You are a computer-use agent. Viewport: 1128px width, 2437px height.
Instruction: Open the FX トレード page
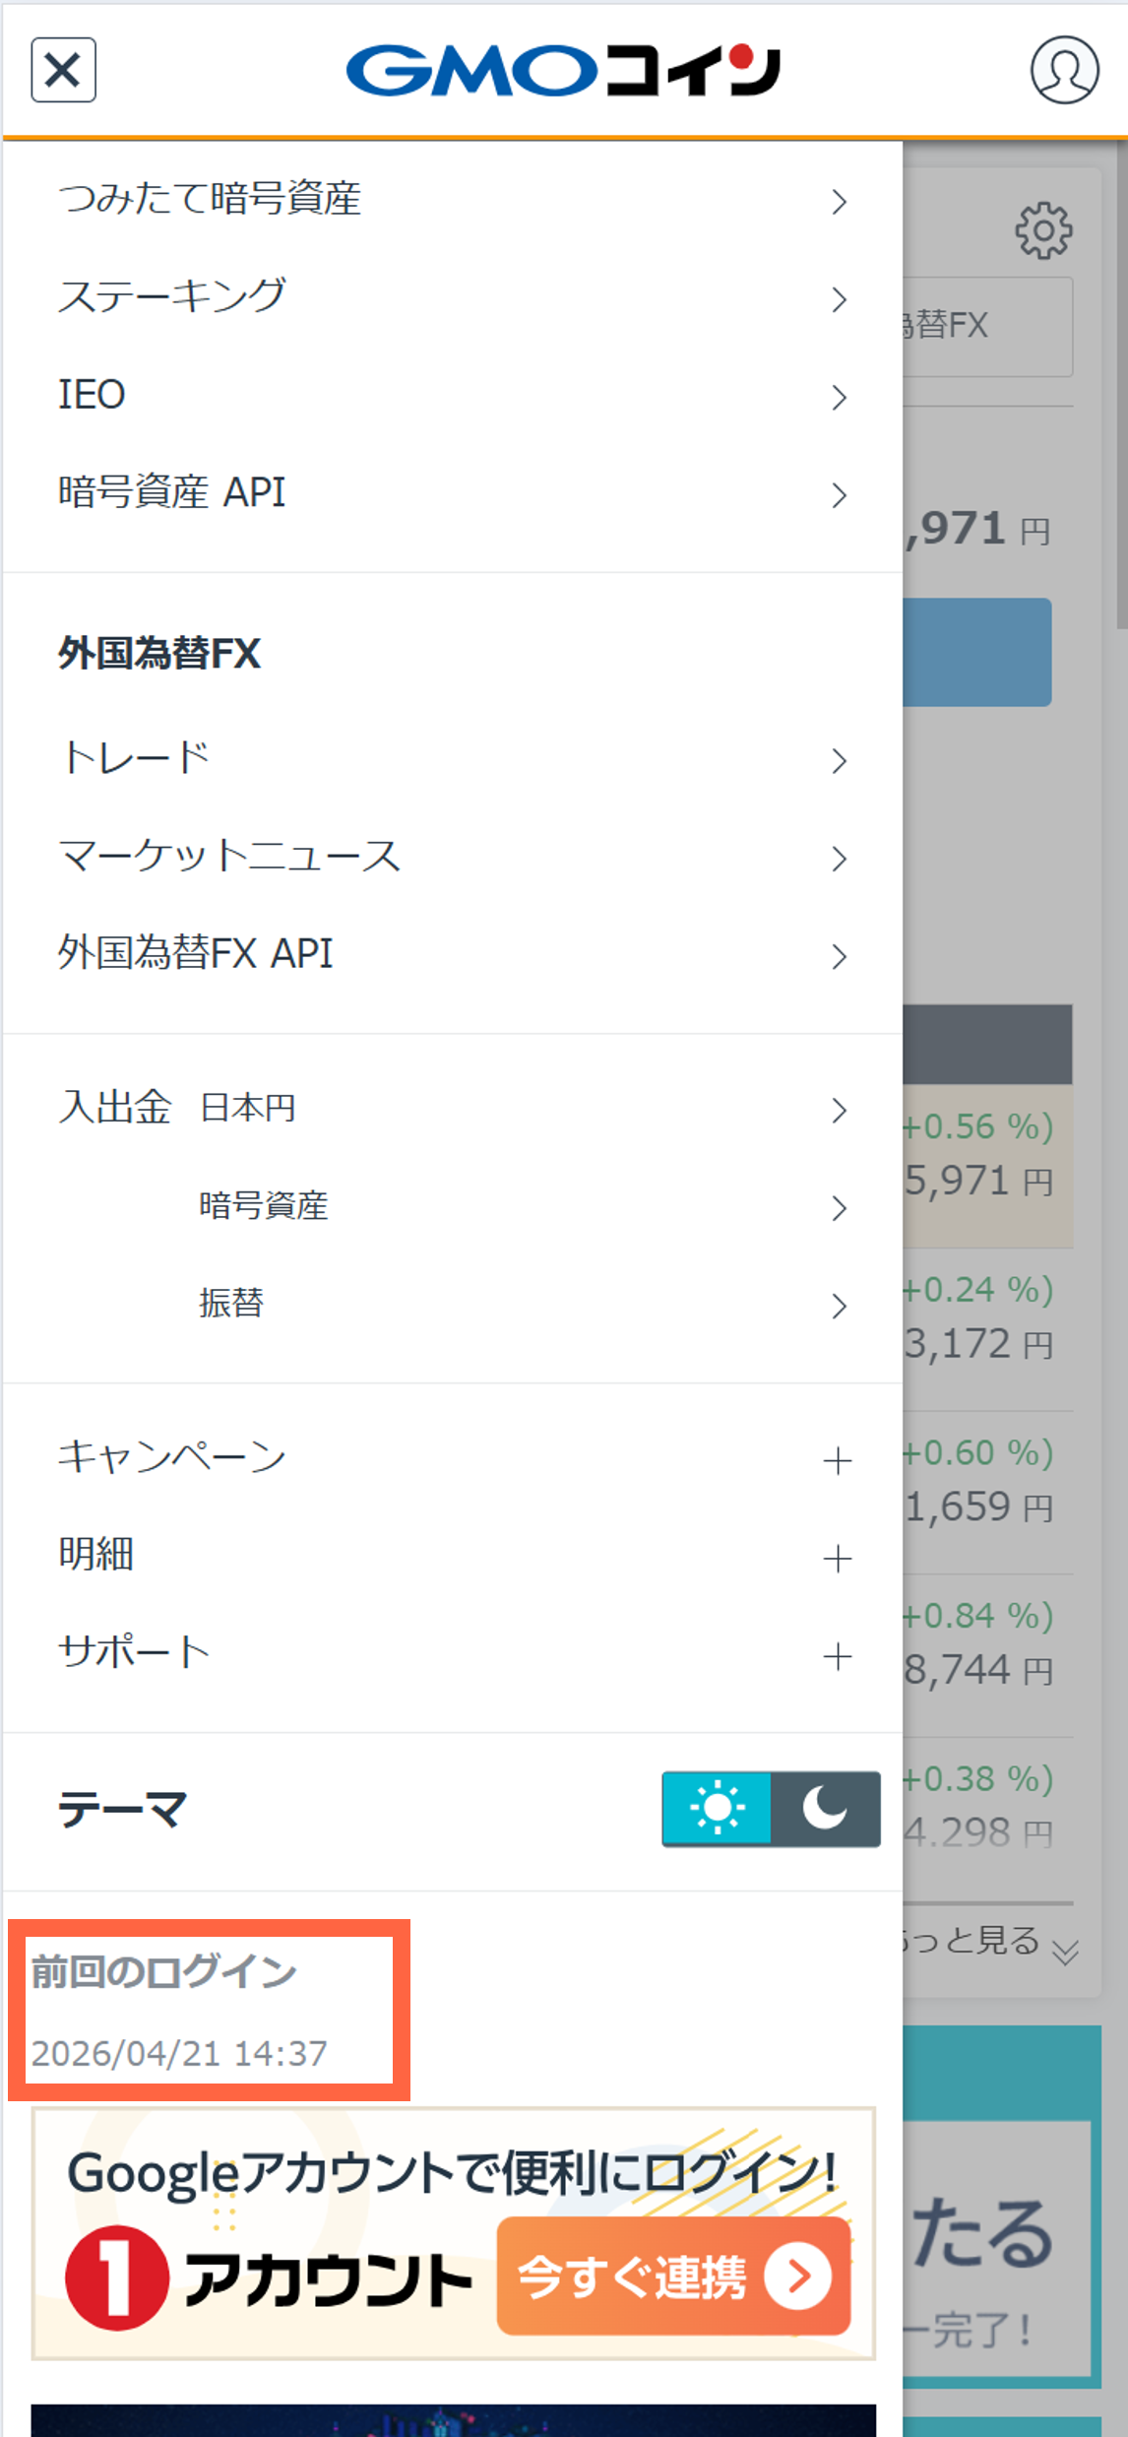[x=453, y=759]
